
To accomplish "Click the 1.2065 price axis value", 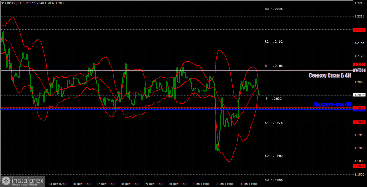I will (x=359, y=82).
